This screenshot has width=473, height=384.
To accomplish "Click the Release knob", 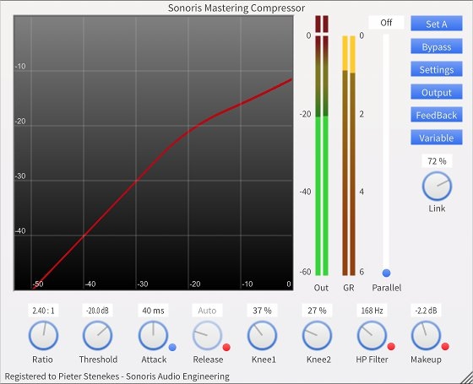I will click(x=208, y=335).
